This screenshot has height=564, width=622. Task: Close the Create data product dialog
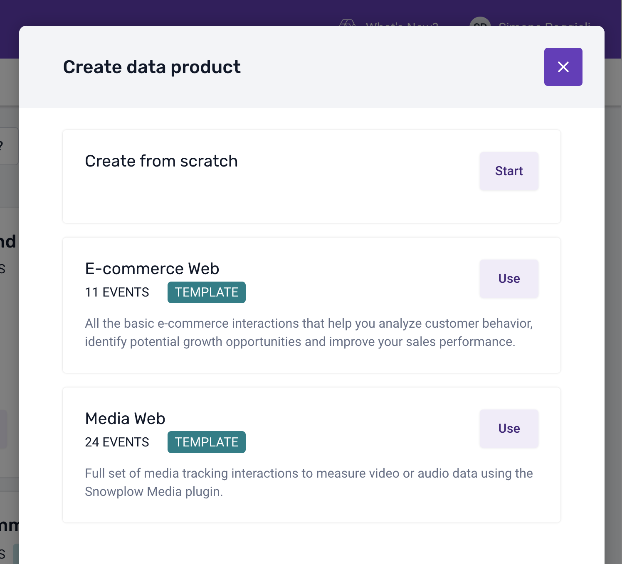coord(563,67)
